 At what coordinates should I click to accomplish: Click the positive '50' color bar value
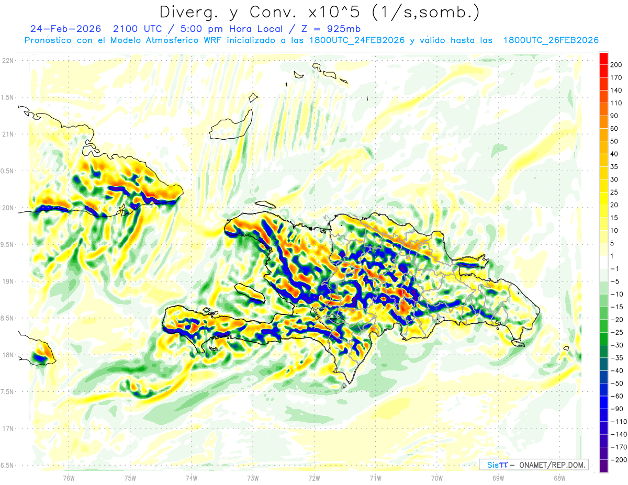[x=614, y=141]
